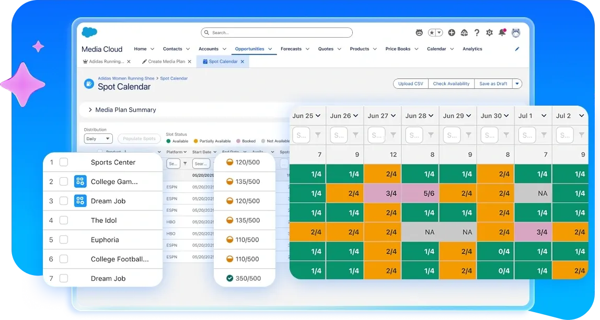Close the Create Media Plan tab
Image resolution: width=600 pixels, height=320 pixels.
(x=189, y=62)
